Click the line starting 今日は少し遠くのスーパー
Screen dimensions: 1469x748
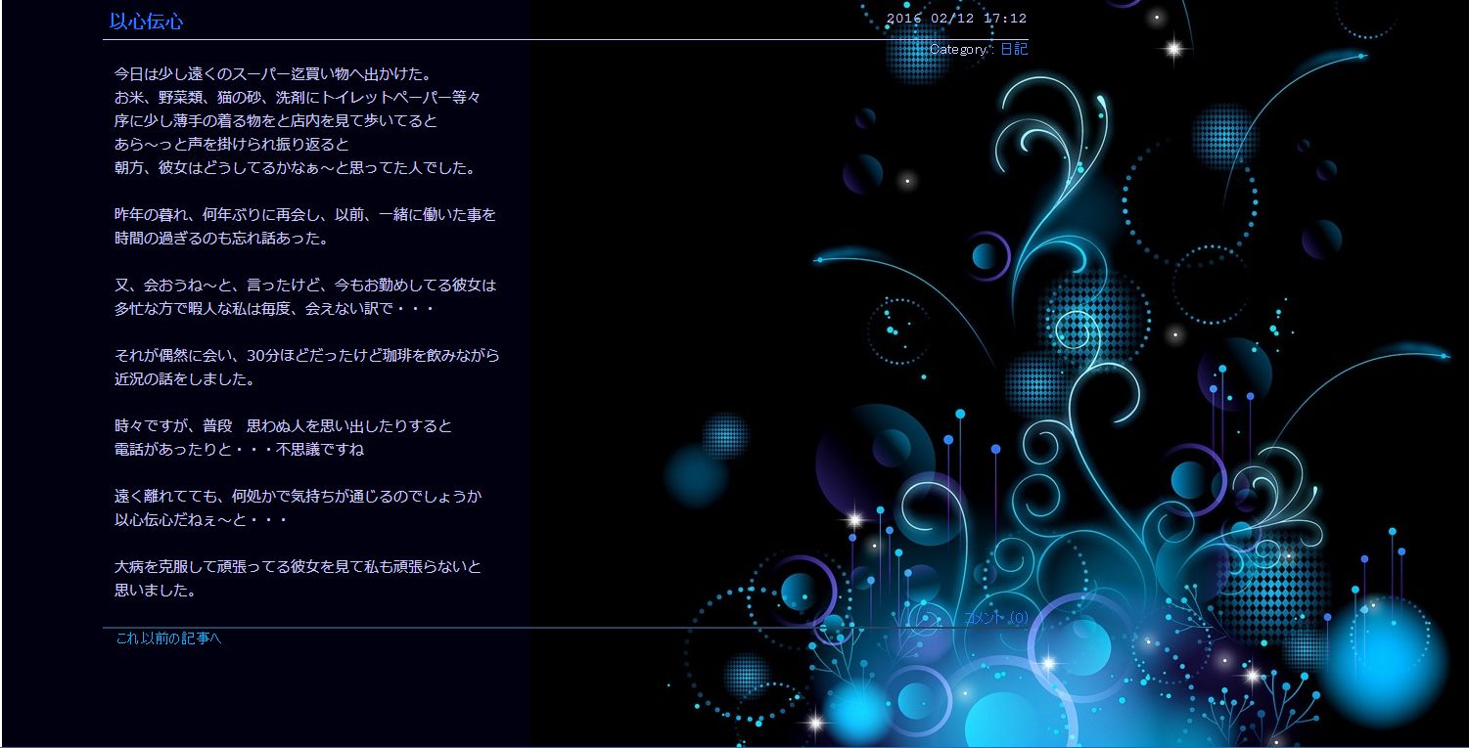click(x=273, y=73)
